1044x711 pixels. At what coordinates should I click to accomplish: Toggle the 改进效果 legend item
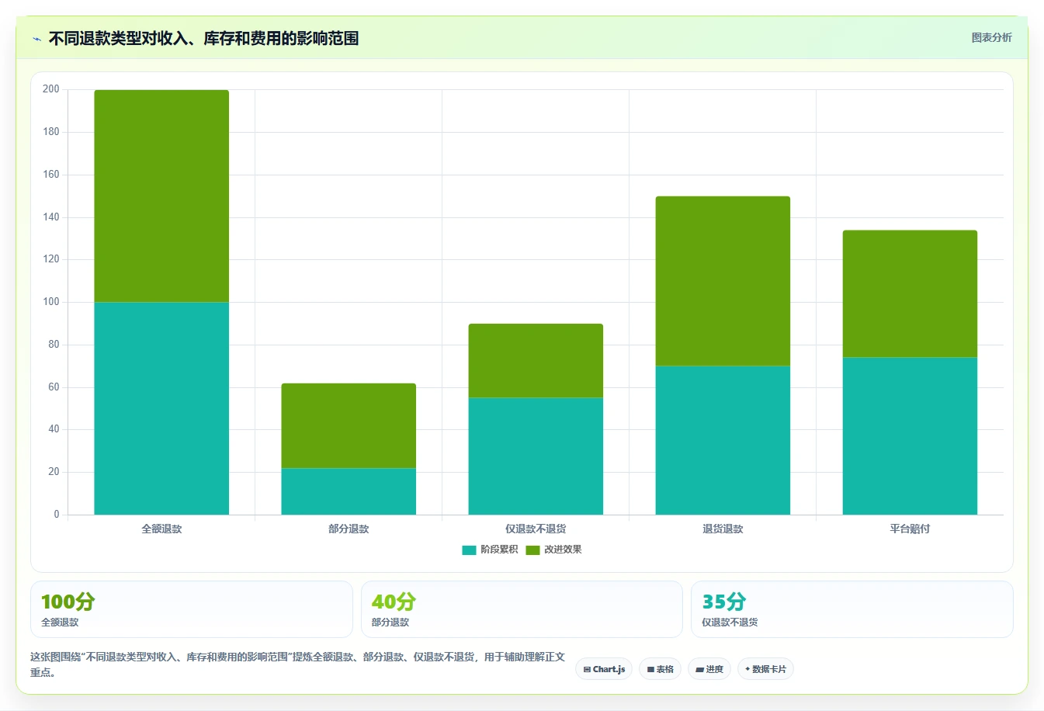[x=553, y=550]
